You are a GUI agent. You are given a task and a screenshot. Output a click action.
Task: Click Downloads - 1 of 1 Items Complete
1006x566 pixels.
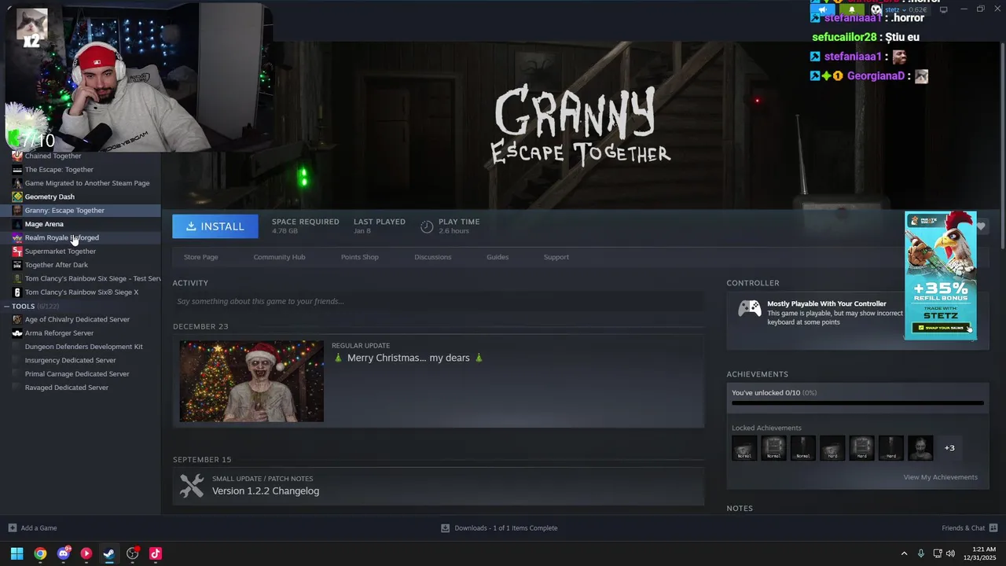tap(505, 528)
